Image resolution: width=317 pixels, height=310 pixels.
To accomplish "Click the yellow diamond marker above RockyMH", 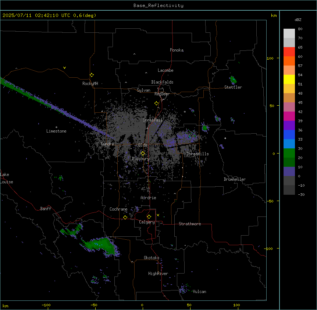I will 92,75.
